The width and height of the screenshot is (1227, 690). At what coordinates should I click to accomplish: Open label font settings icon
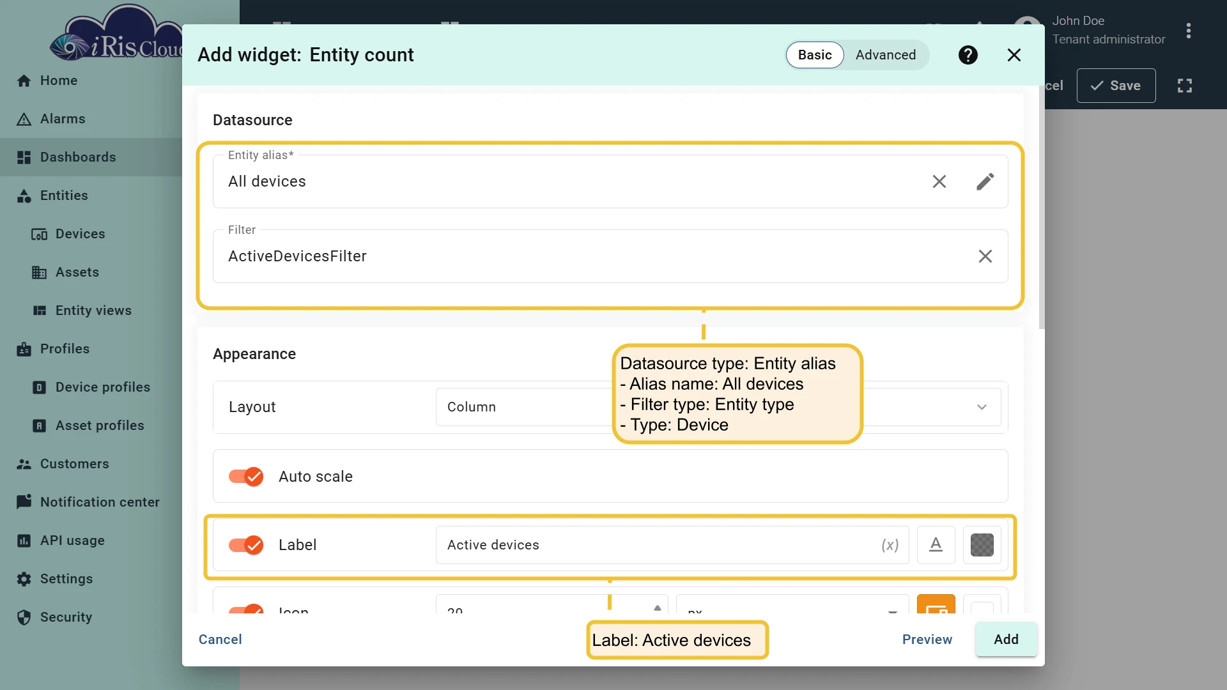(936, 545)
